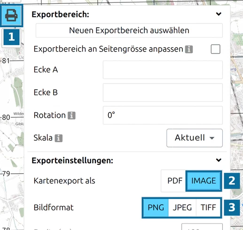This screenshot has width=243, height=230.
Task: Choose TIFF image format
Action: tap(208, 207)
